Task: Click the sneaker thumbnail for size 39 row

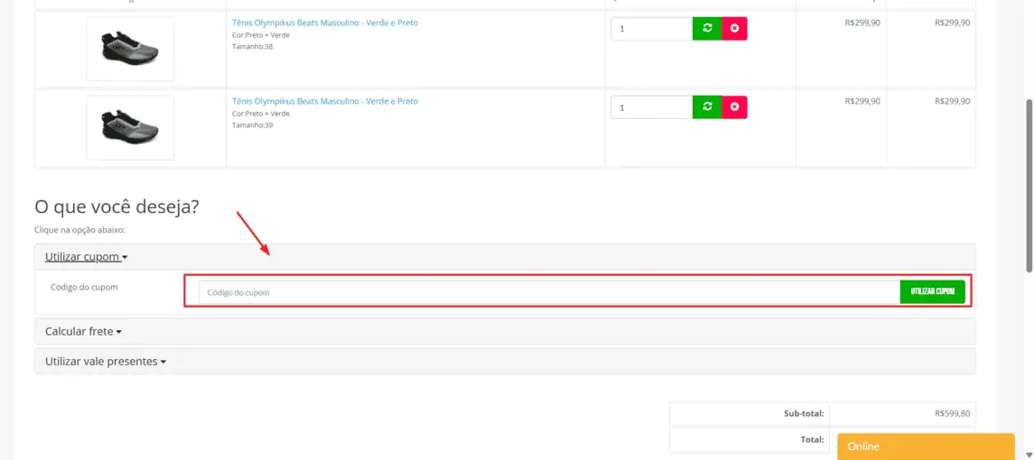Action: [130, 127]
